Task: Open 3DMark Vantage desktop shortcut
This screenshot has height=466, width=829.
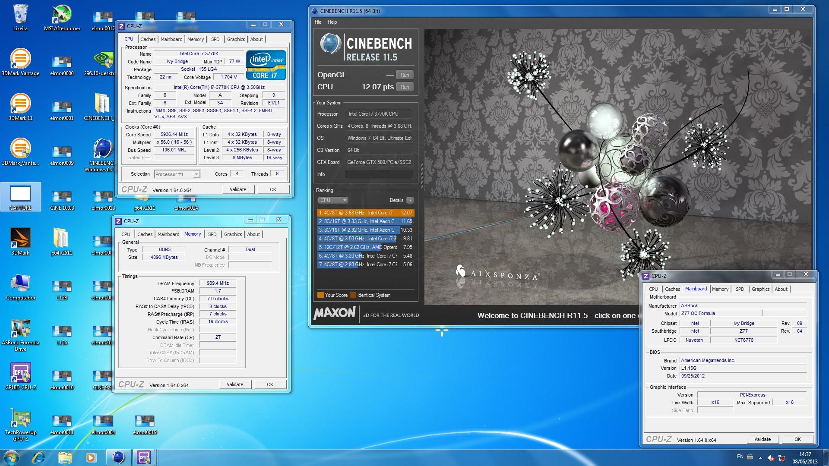Action: click(20, 62)
